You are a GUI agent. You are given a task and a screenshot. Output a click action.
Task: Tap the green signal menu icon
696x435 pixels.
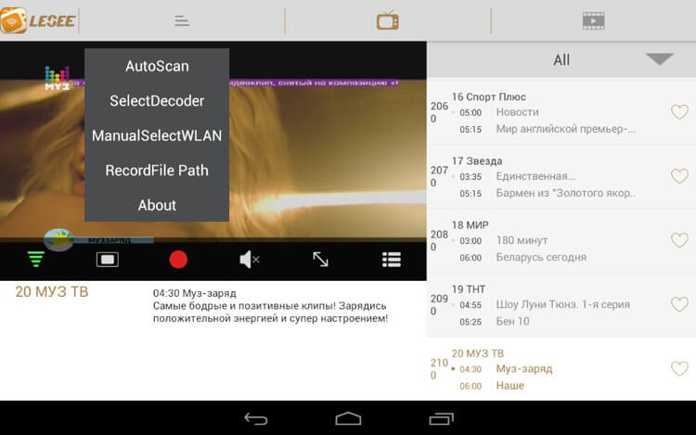(x=35, y=260)
